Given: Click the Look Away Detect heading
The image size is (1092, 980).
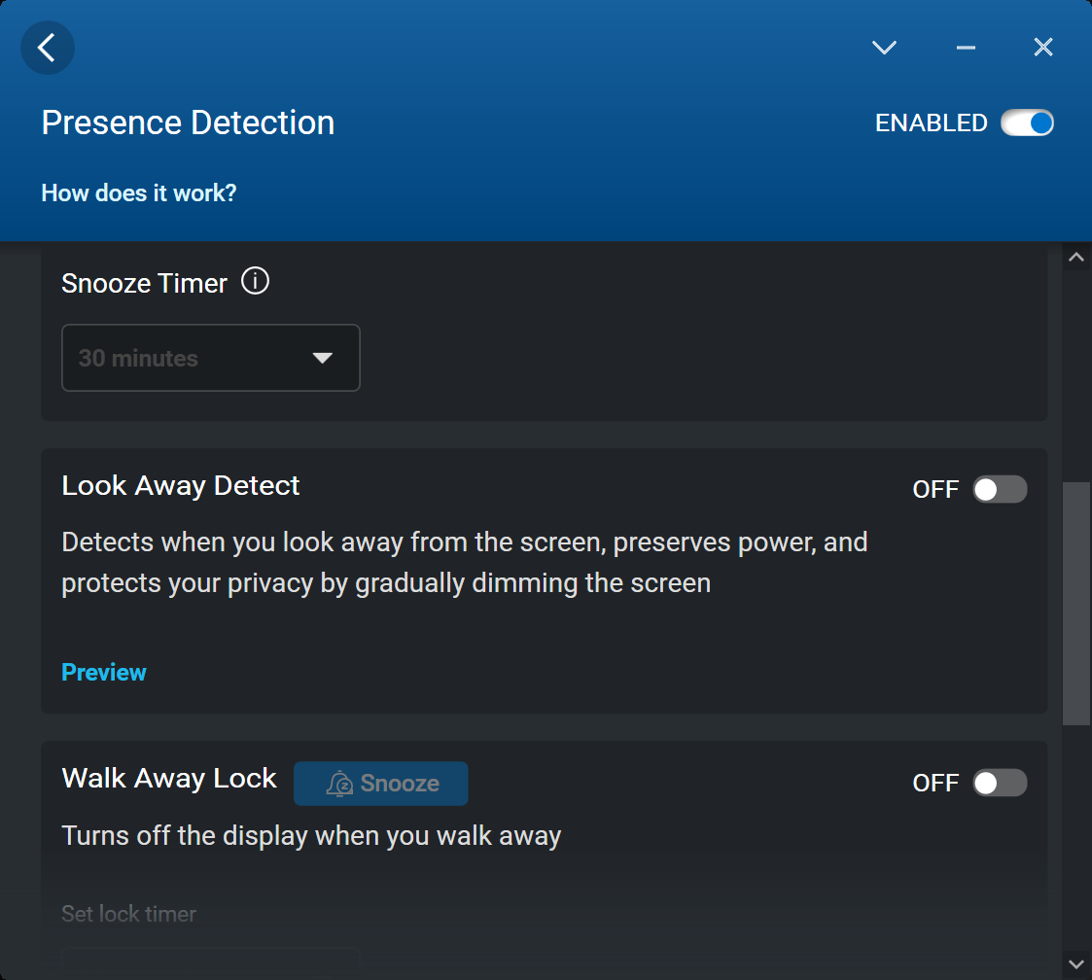Looking at the screenshot, I should 181,486.
